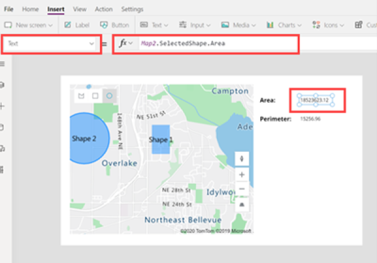The image size is (377, 263).
Task: Open the View tab
Action: coord(80,9)
